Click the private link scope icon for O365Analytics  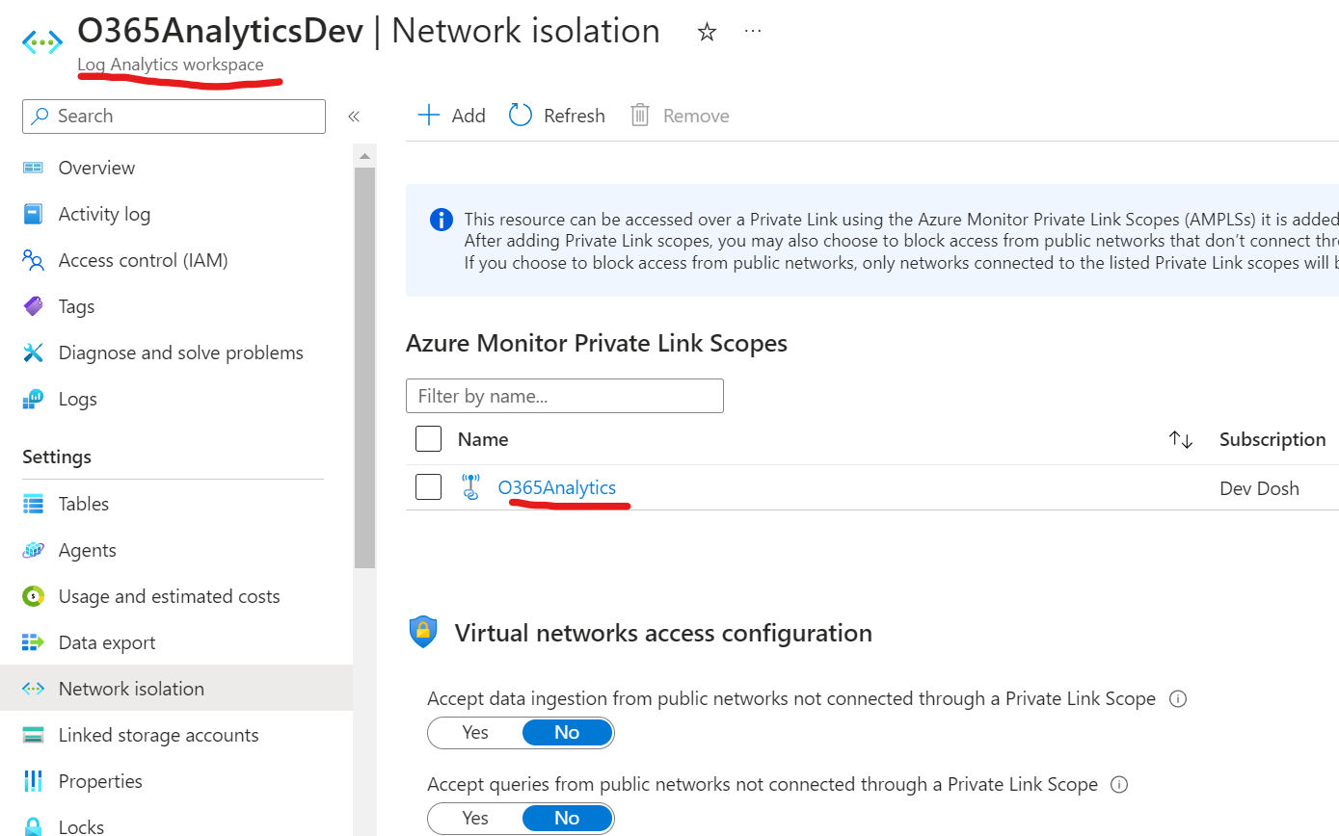pyautogui.click(x=470, y=487)
